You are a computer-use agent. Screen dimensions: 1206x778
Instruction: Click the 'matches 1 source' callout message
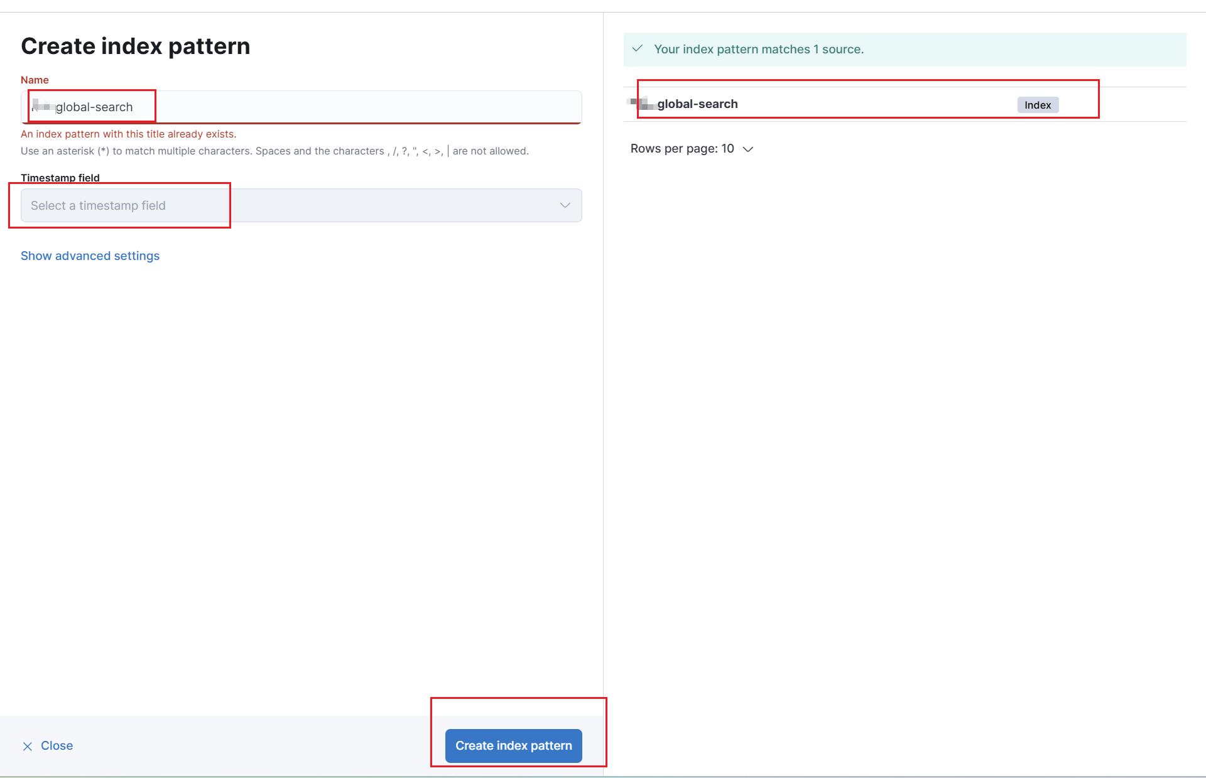[758, 49]
